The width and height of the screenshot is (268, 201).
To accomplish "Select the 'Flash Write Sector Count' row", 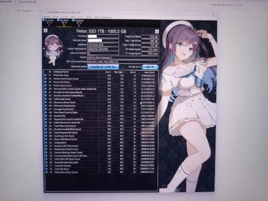I will pyautogui.click(x=100, y=172).
